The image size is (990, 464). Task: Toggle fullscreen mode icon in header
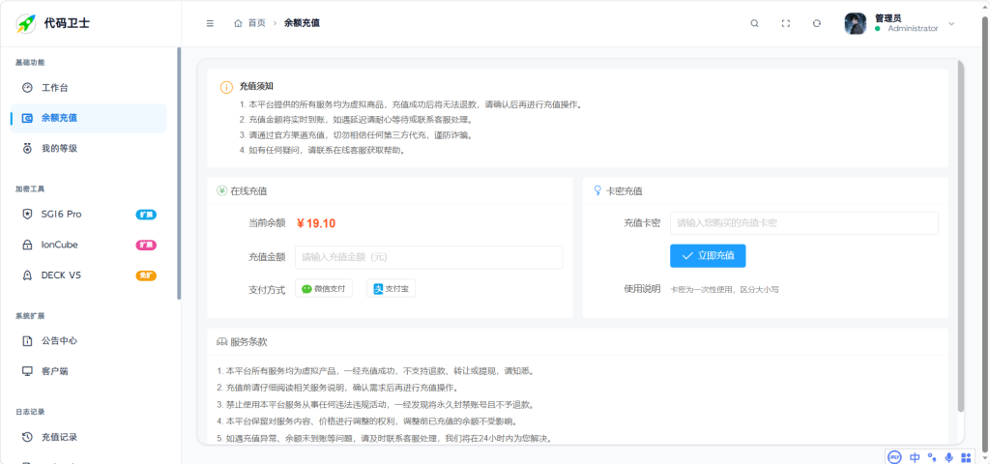tap(785, 23)
